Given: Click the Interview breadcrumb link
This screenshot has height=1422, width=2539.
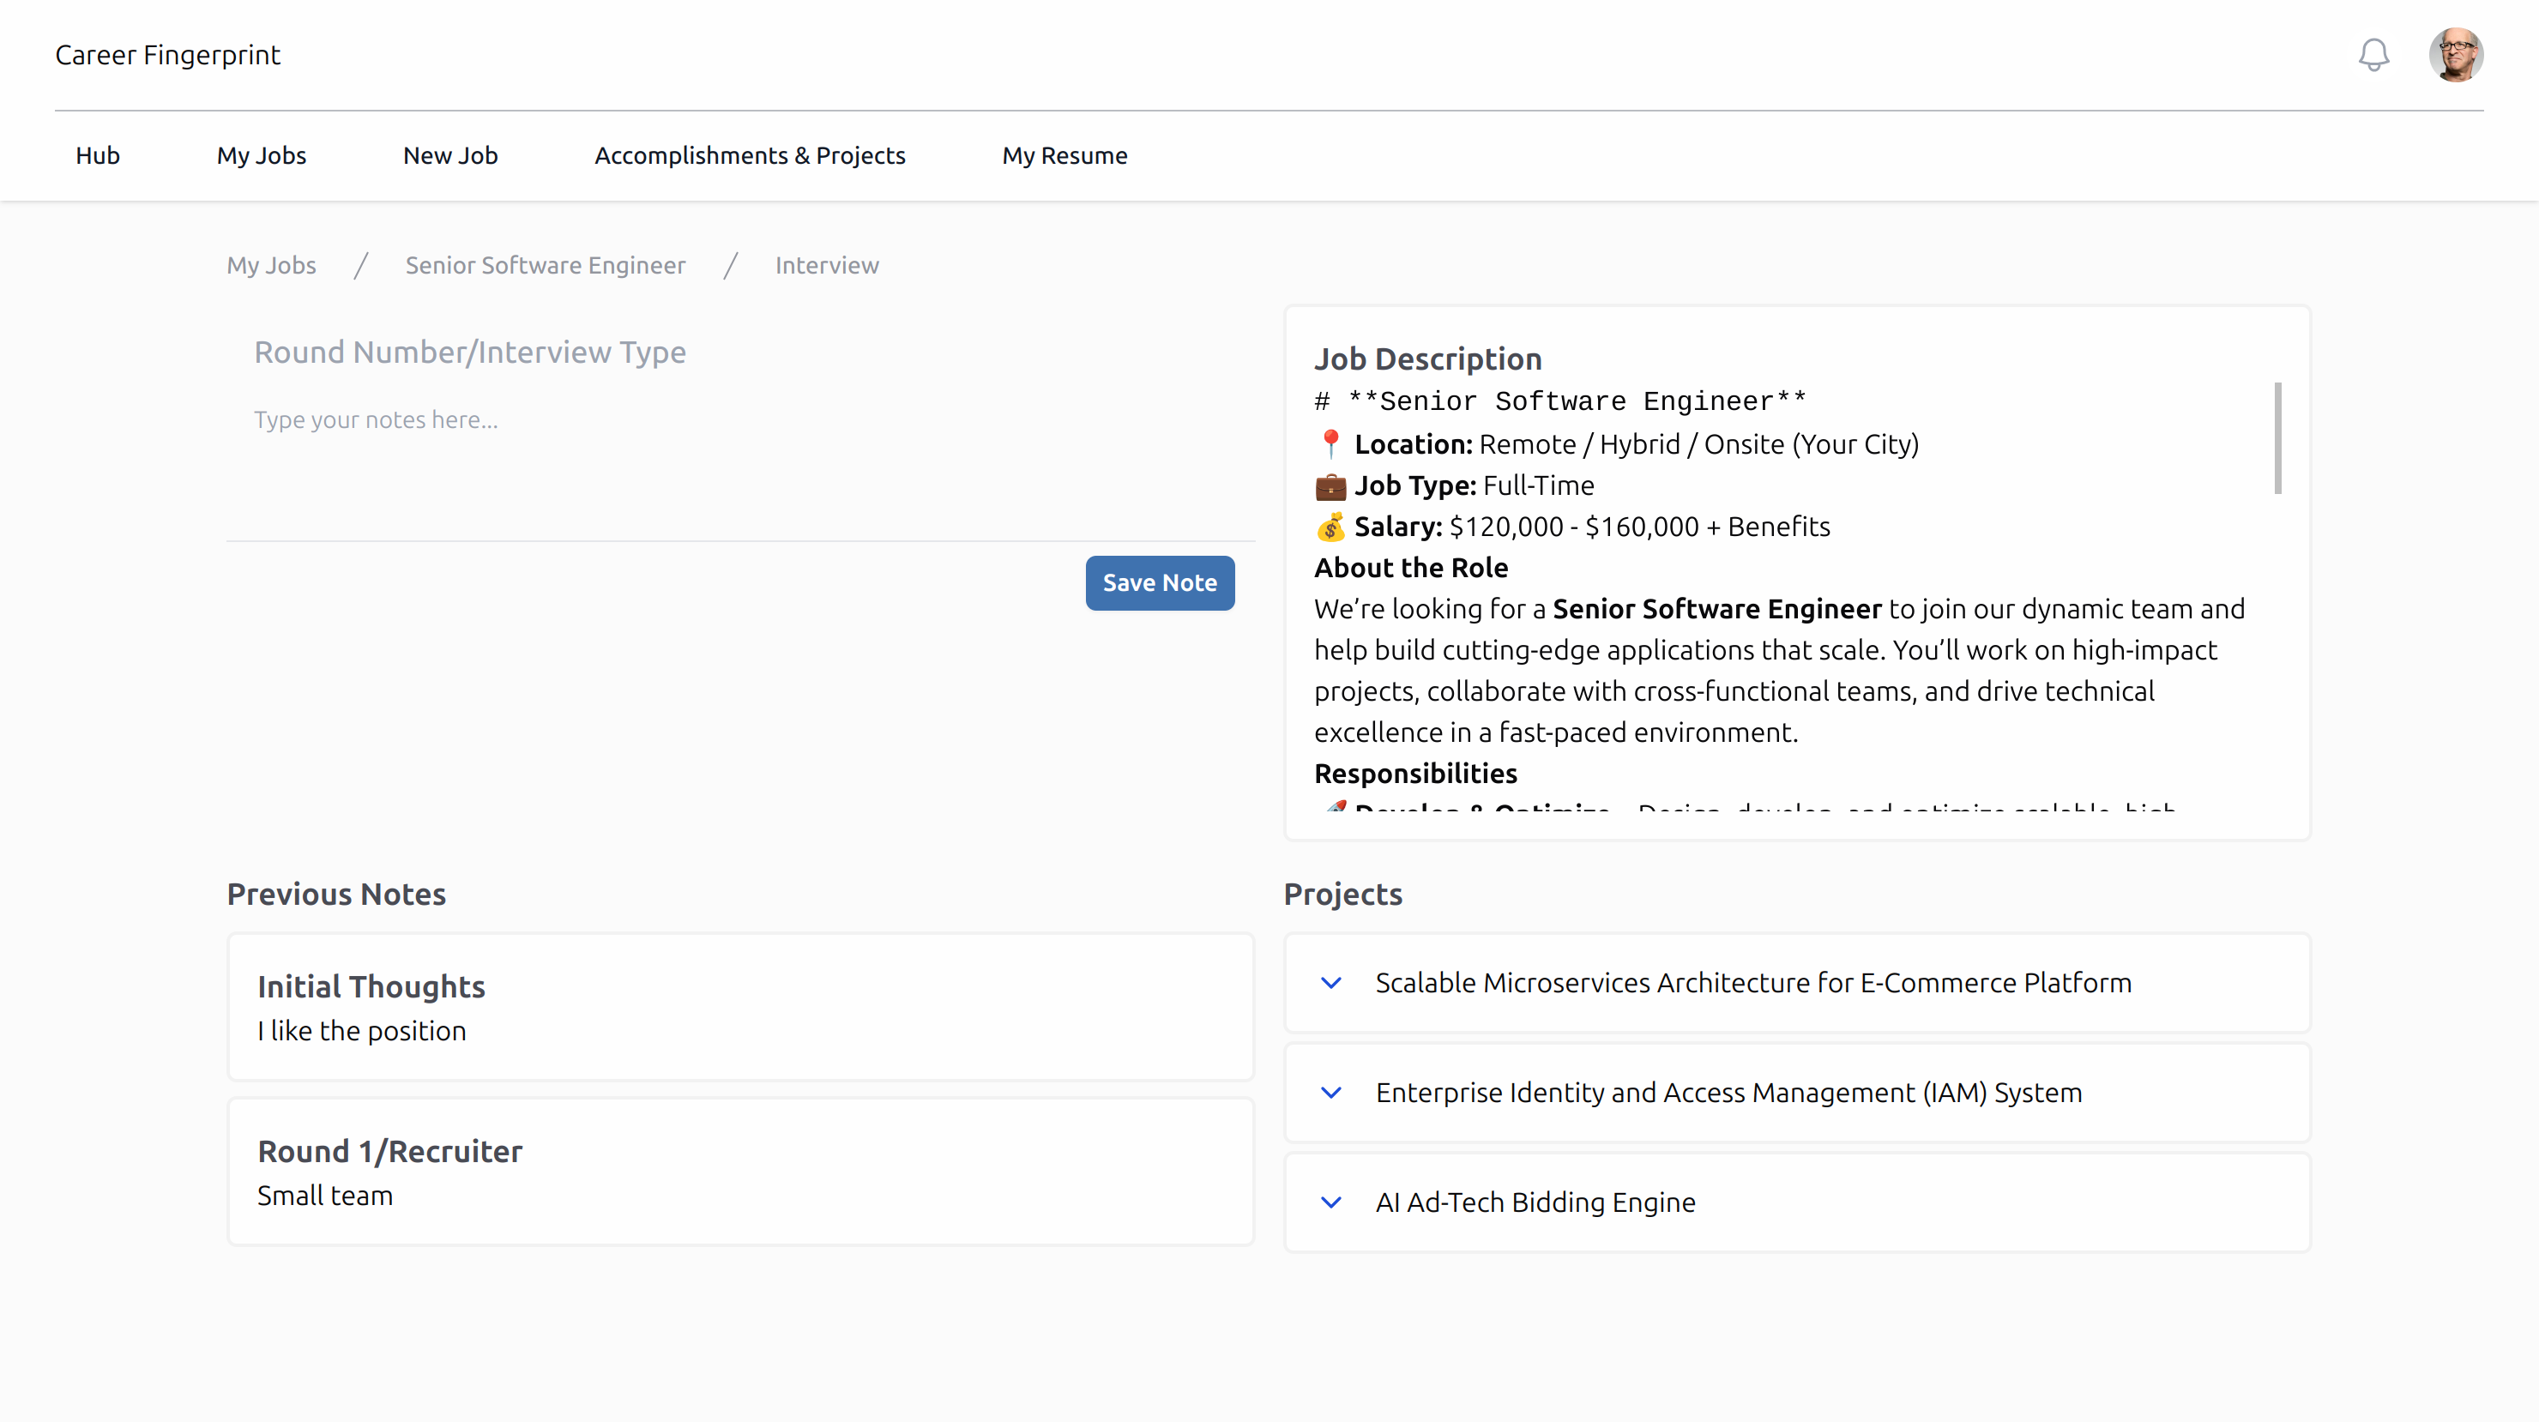Looking at the screenshot, I should point(827,265).
